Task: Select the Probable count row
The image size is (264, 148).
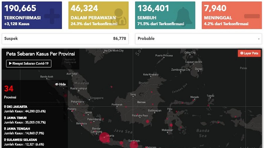Action: (x=198, y=39)
